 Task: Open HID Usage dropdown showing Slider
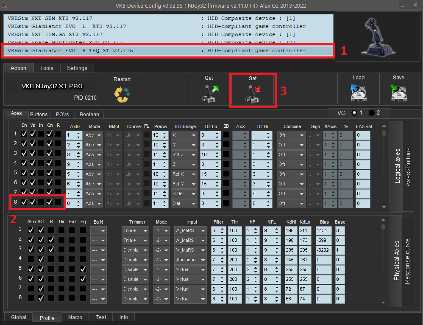(184, 193)
